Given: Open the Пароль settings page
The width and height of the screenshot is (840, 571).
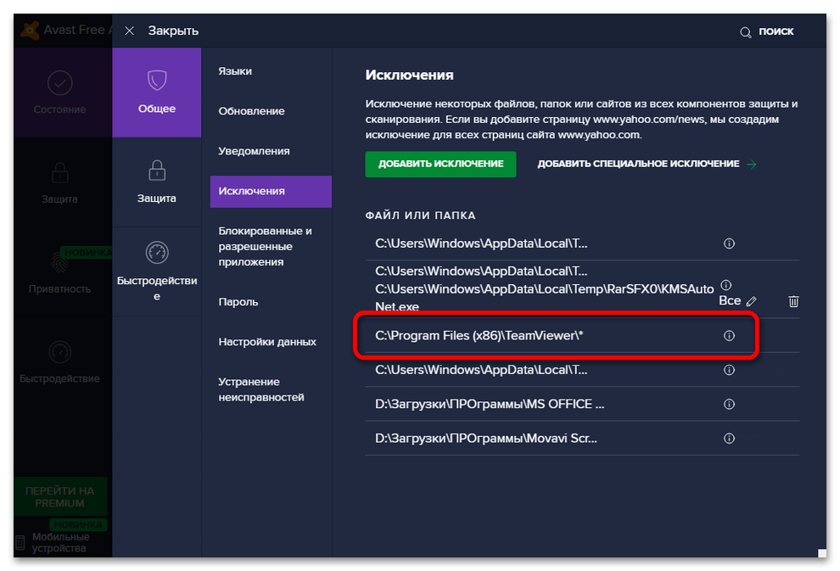Looking at the screenshot, I should [238, 302].
